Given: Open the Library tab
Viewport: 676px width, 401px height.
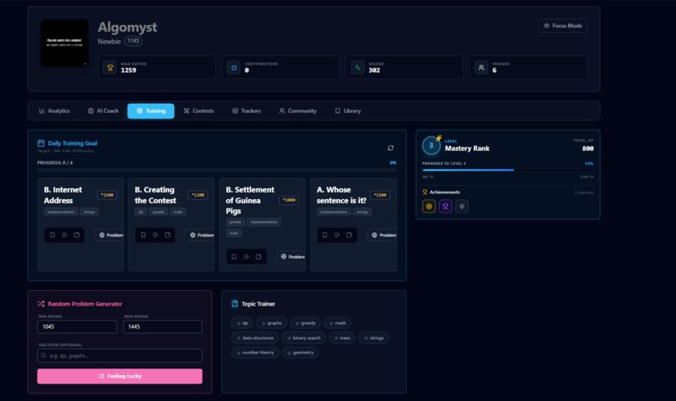Looking at the screenshot, I should 348,111.
